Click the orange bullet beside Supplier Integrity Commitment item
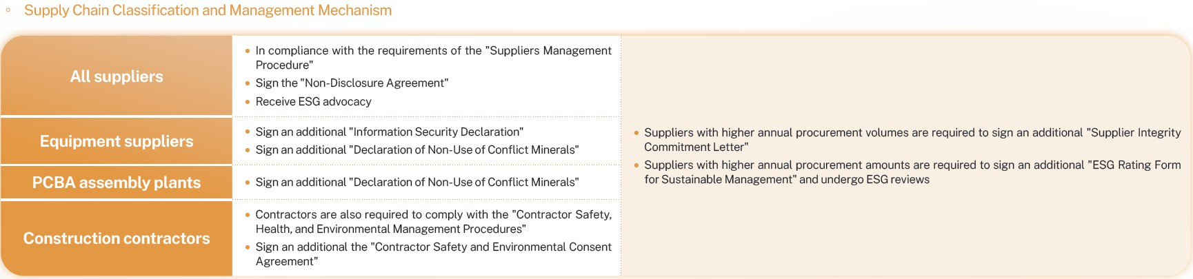 (636, 133)
